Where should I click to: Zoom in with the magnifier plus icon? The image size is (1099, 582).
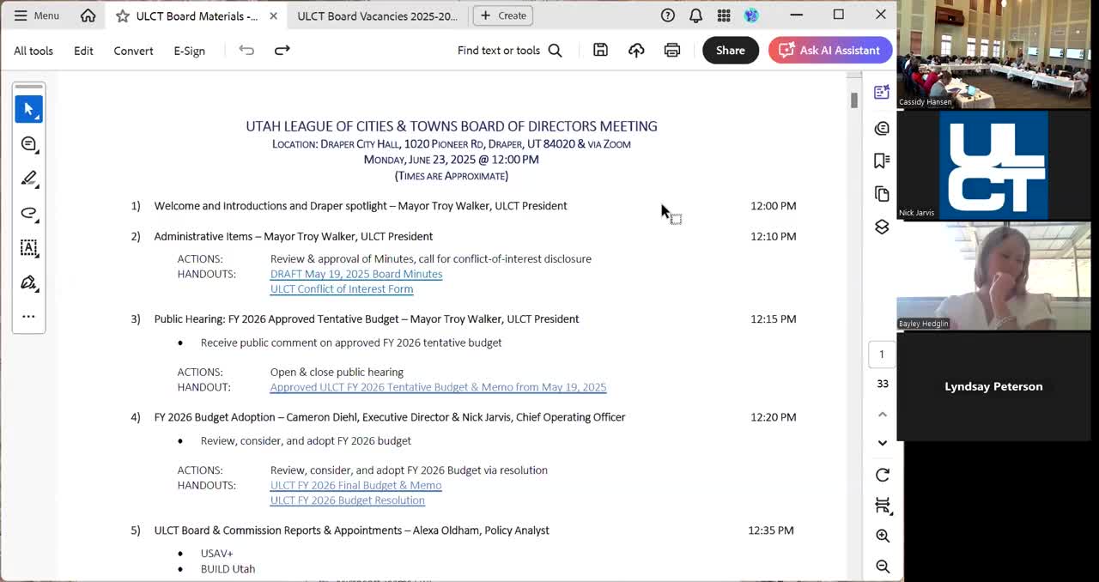coord(882,536)
